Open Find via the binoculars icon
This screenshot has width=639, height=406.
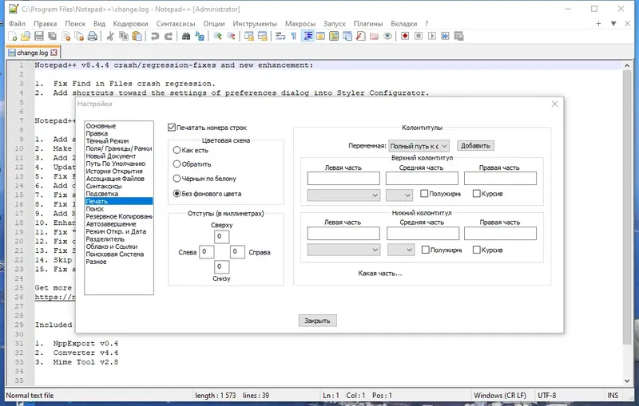point(186,36)
